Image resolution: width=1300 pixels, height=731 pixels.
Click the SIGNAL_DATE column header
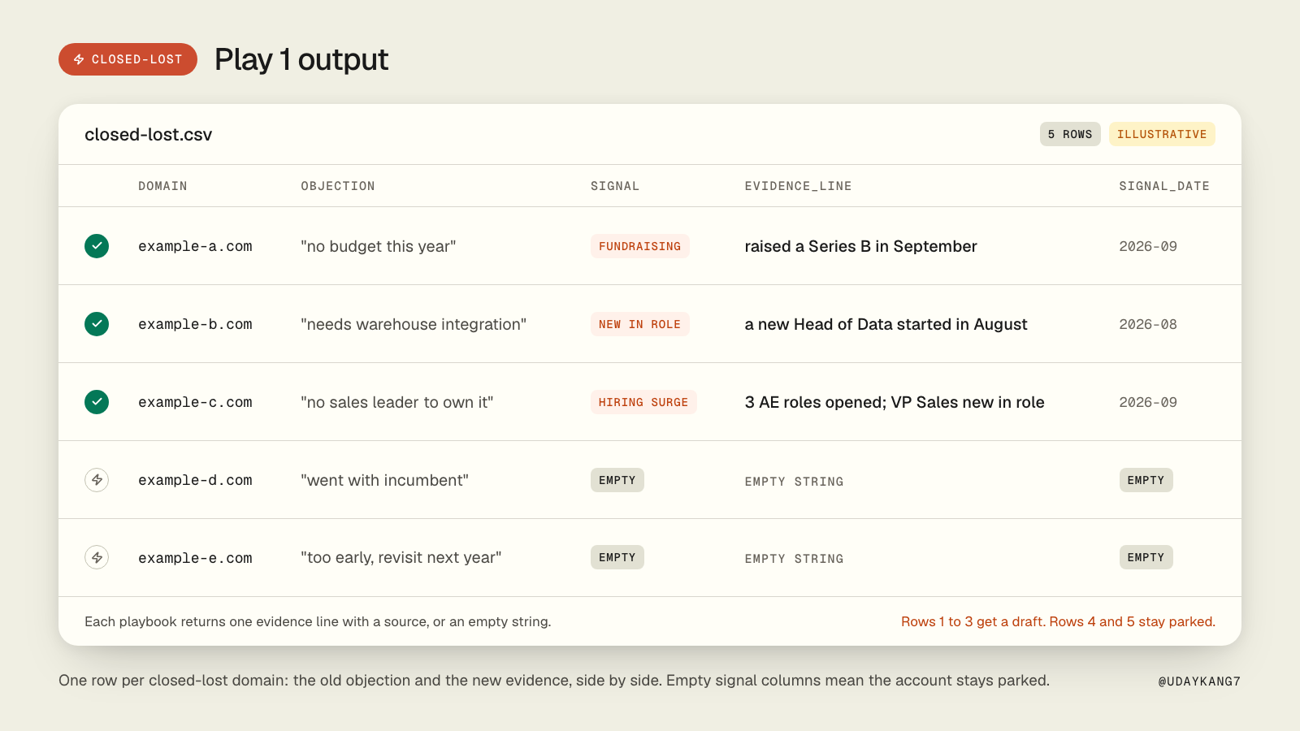[x=1164, y=186]
